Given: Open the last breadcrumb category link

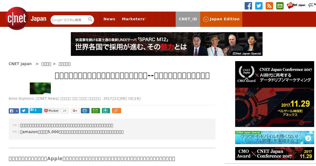Looking at the screenshot, I should (x=65, y=64).
